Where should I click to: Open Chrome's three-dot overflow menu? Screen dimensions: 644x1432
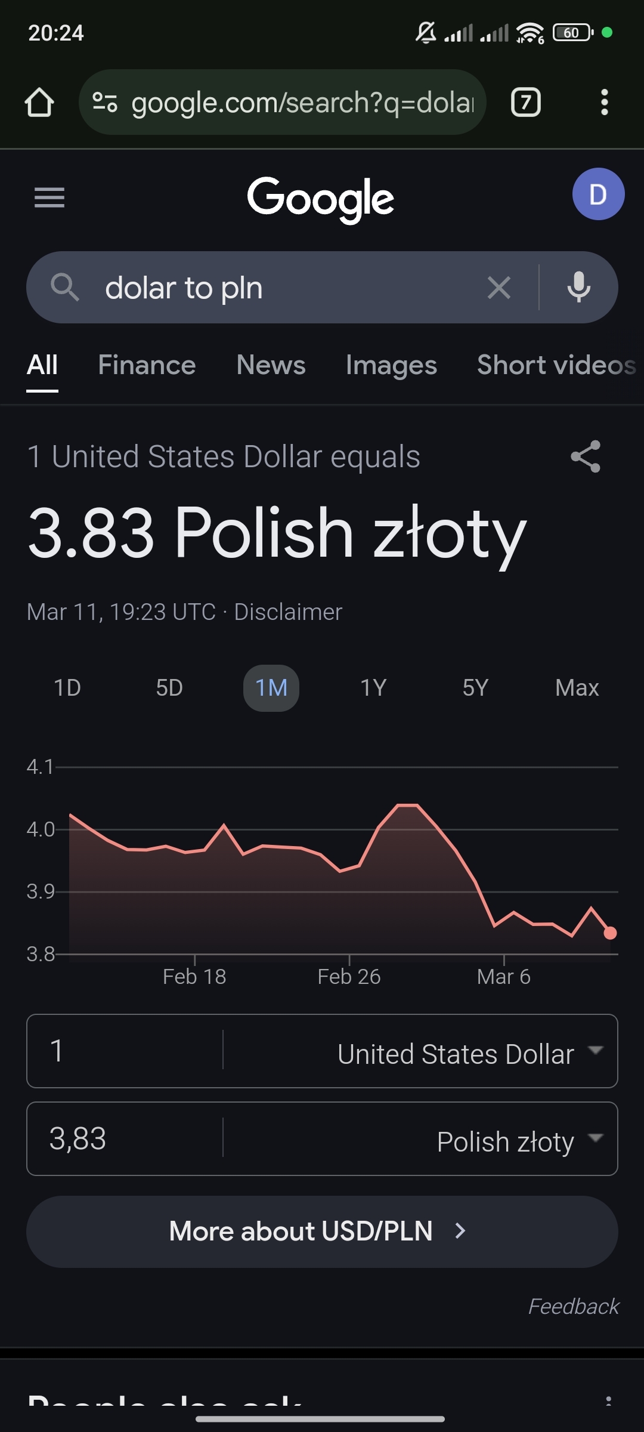(x=604, y=103)
